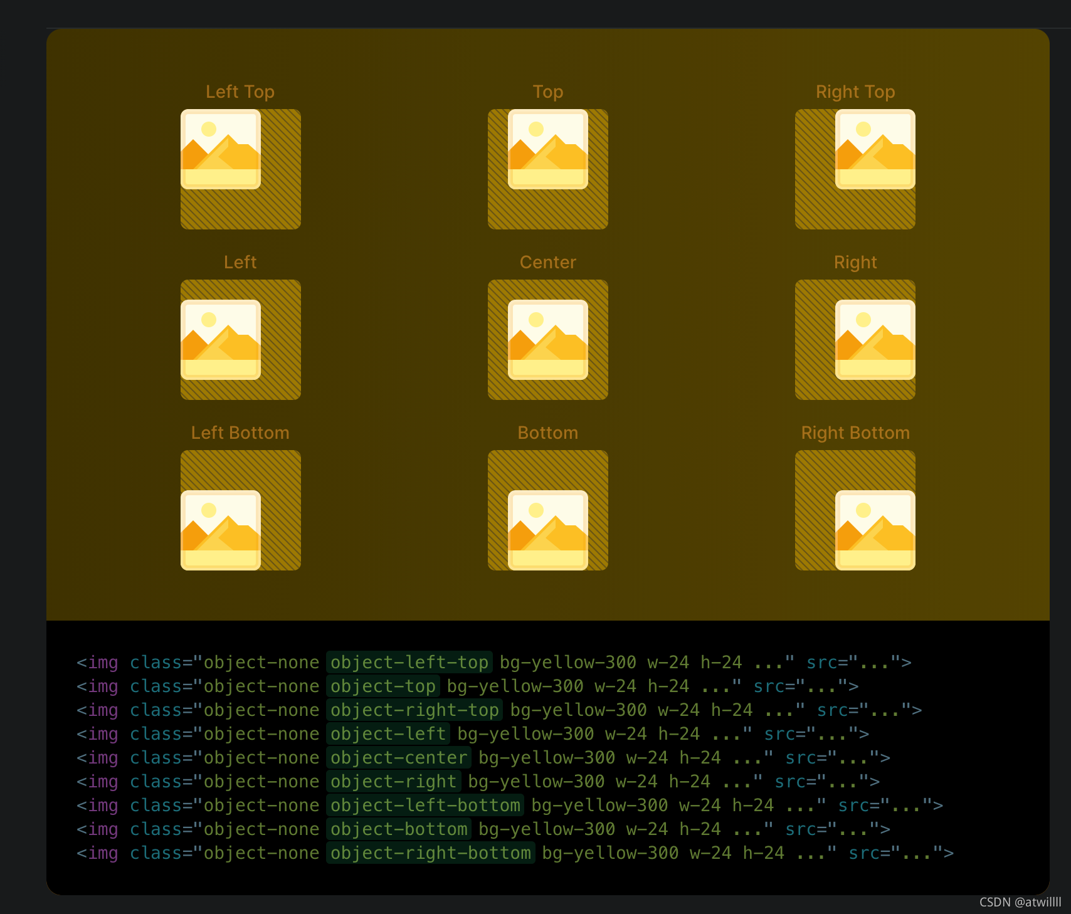Click the Left Top image thumbnail

pyautogui.click(x=220, y=149)
